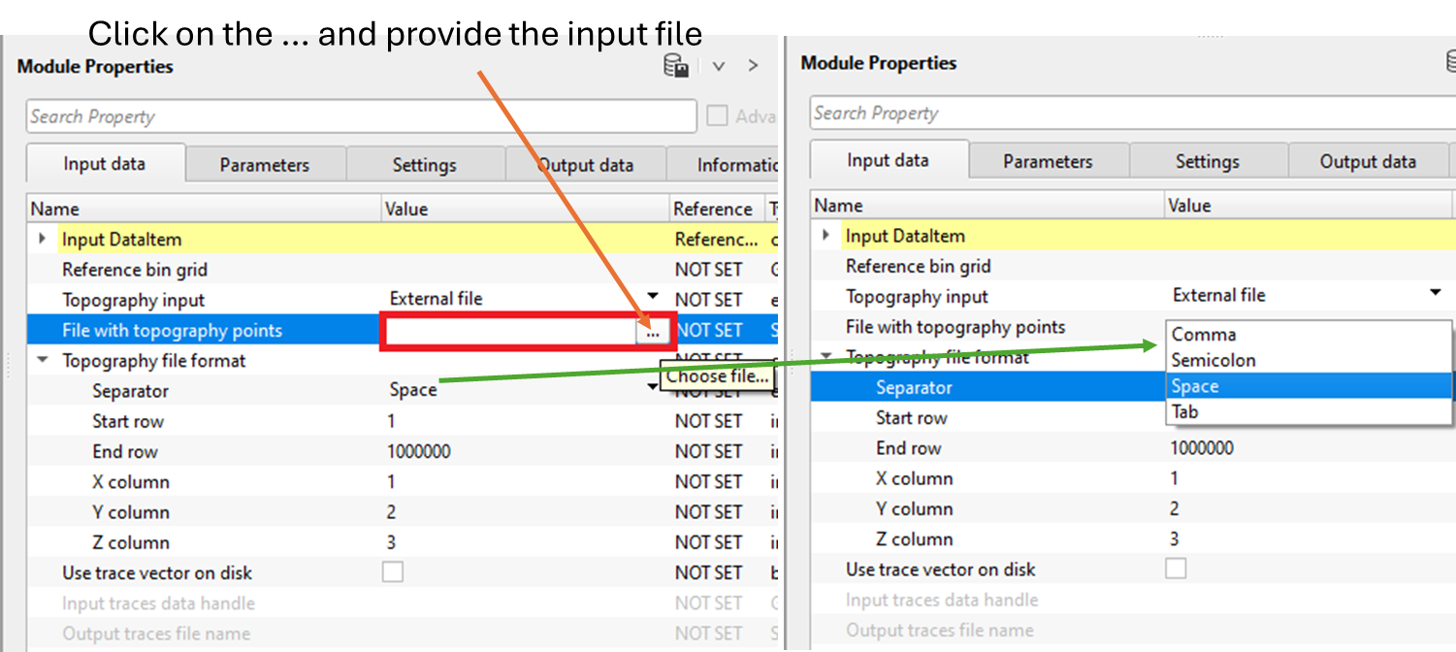Choose Semicolon as the separator
Screen dimensions: 1456x652
tap(1213, 360)
